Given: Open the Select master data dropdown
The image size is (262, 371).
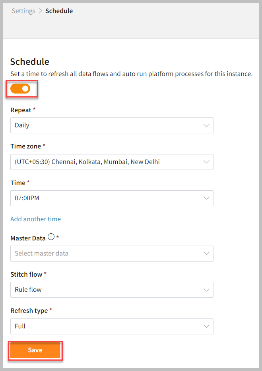Looking at the screenshot, I should pos(111,254).
